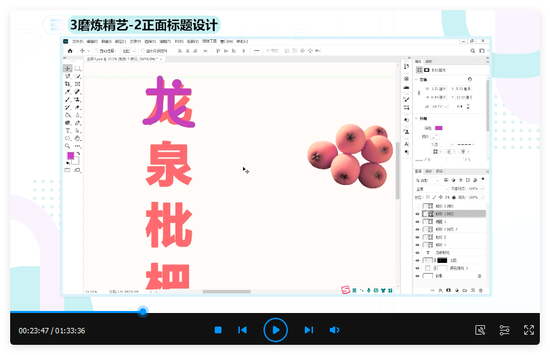Mute the video player volume
The height and width of the screenshot is (355, 550).
(335, 330)
